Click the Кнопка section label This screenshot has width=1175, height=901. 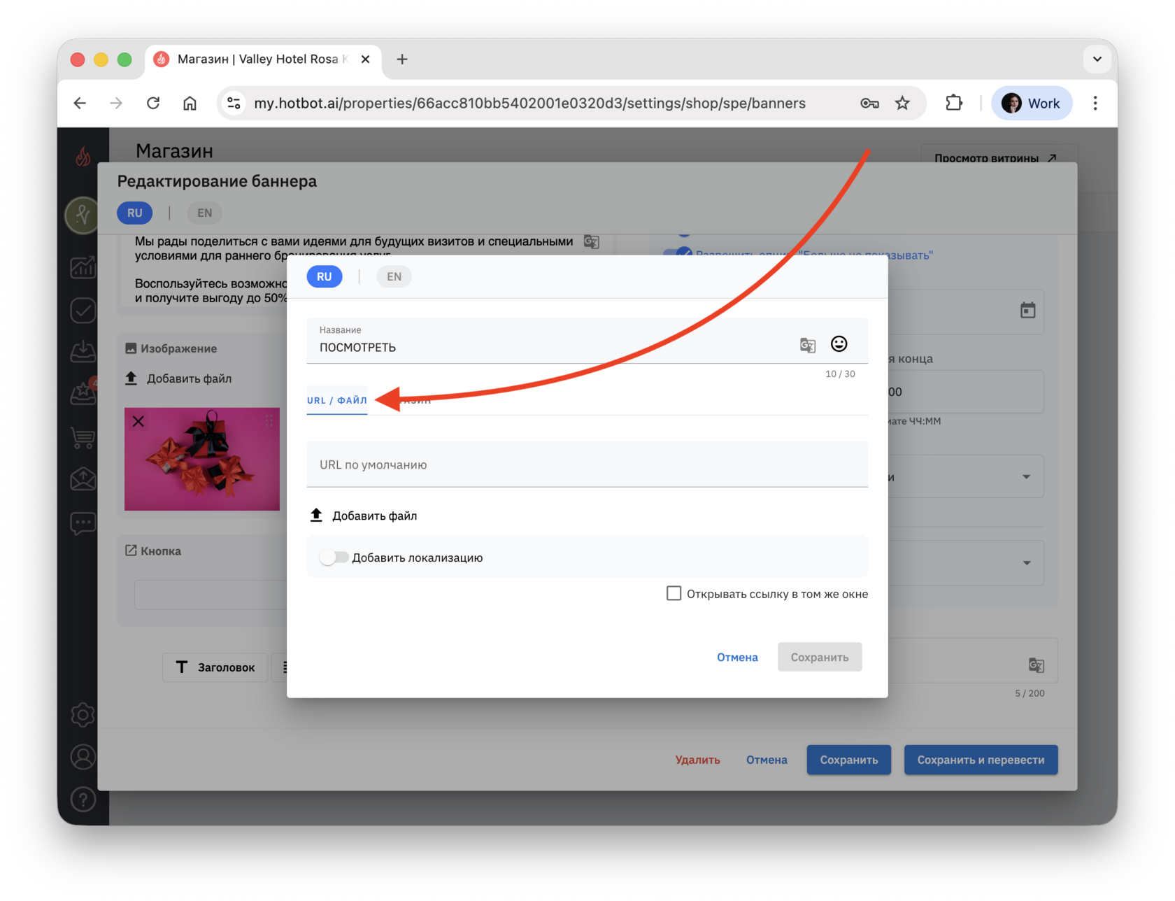[161, 551]
